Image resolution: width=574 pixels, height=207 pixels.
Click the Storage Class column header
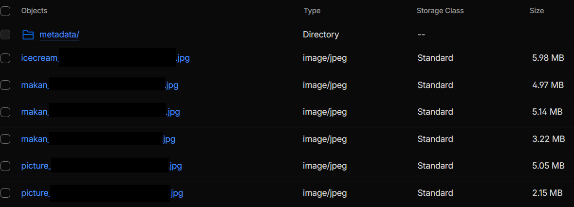[x=440, y=11]
